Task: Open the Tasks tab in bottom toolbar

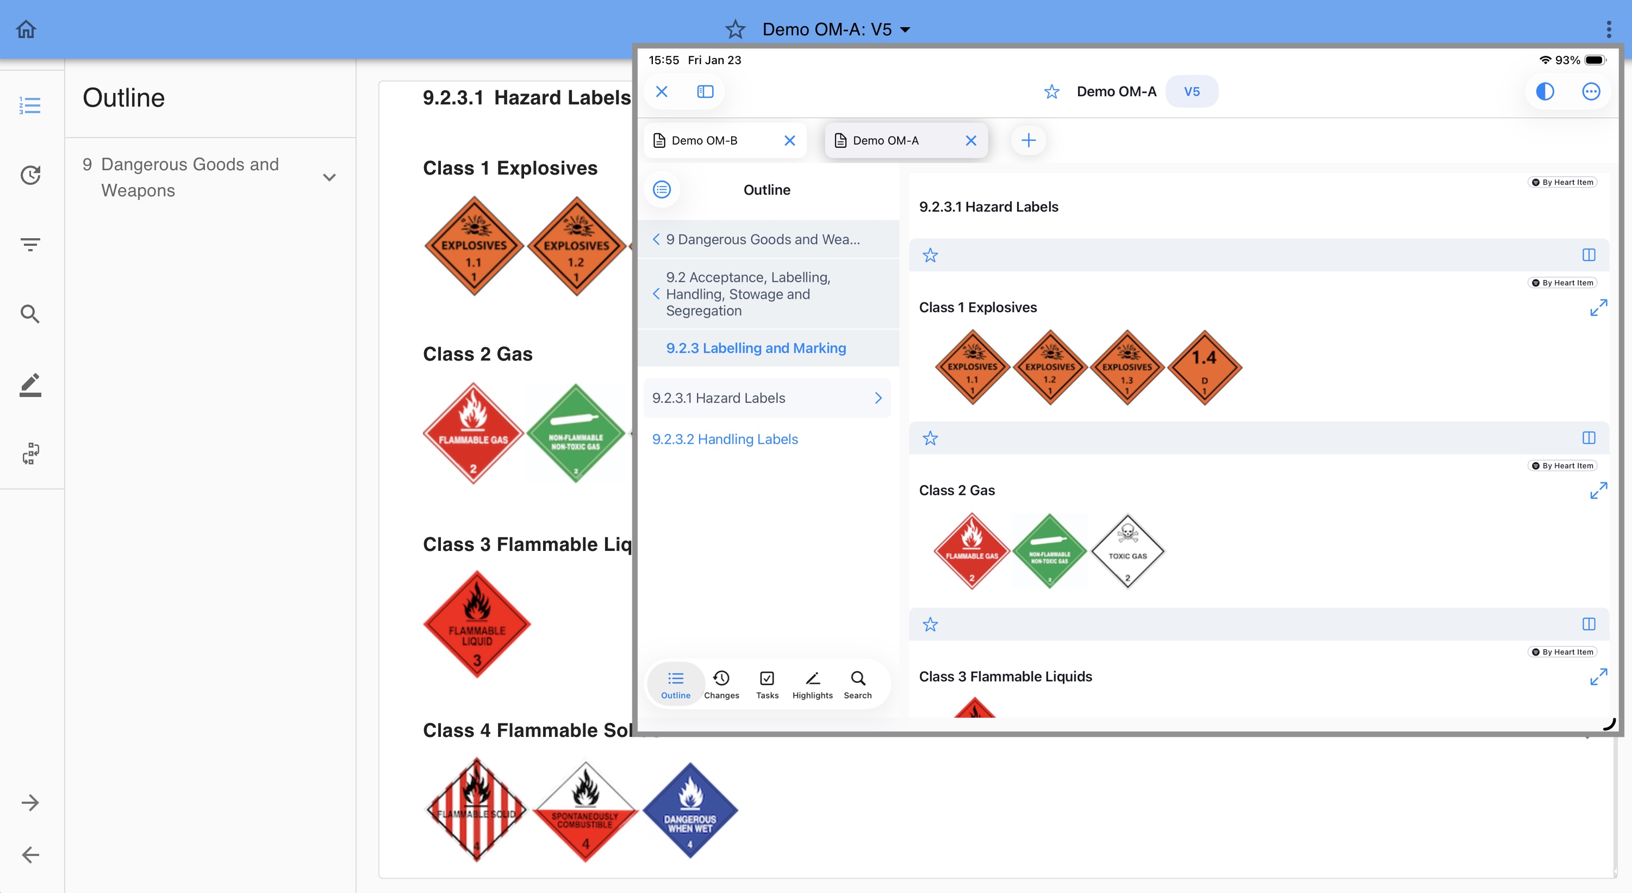Action: pyautogui.click(x=767, y=685)
